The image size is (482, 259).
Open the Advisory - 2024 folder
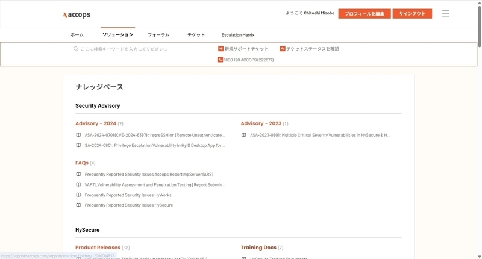click(96, 123)
